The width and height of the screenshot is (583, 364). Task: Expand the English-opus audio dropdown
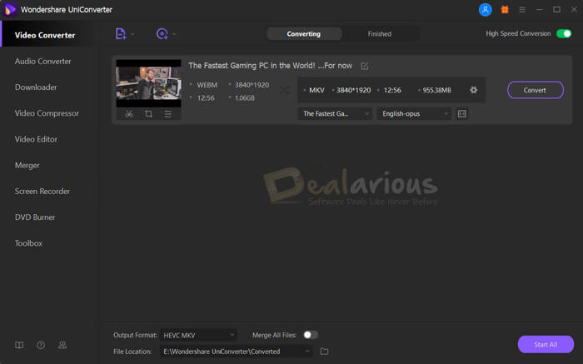coord(414,114)
